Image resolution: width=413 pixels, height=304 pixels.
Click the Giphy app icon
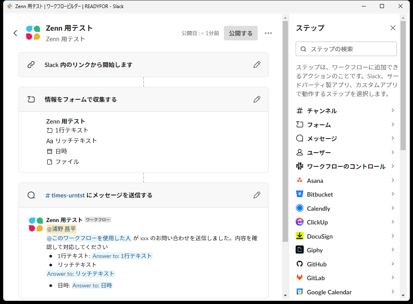(x=300, y=249)
